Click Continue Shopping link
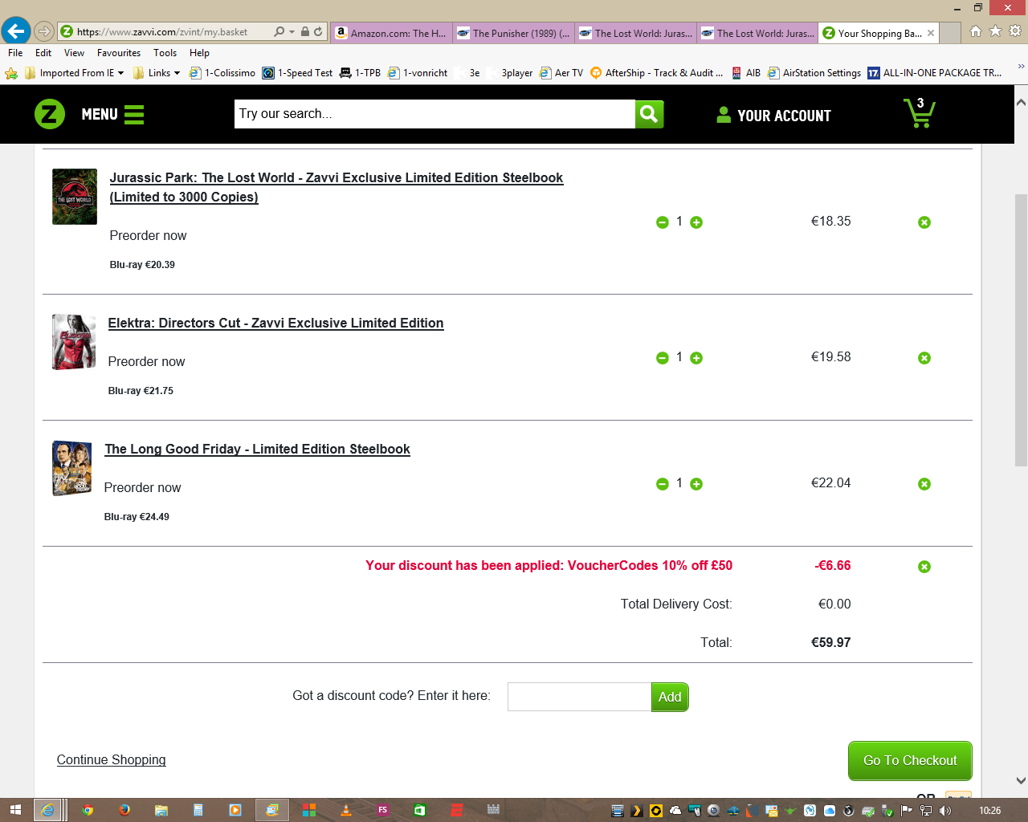The width and height of the screenshot is (1028, 822). (111, 759)
